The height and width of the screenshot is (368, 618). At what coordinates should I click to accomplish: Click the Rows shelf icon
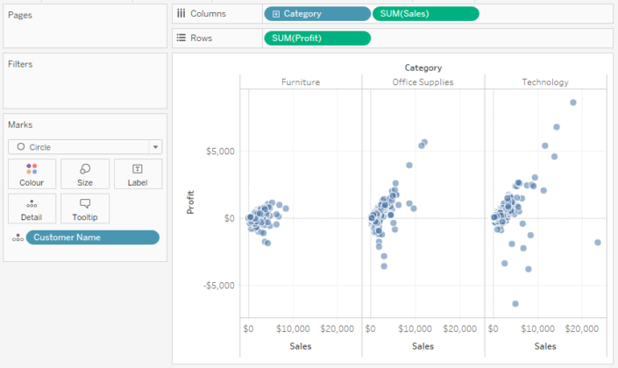181,38
